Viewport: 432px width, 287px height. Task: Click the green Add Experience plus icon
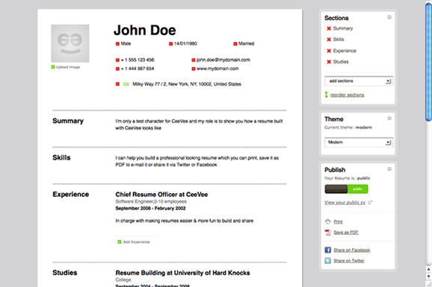pyautogui.click(x=120, y=242)
